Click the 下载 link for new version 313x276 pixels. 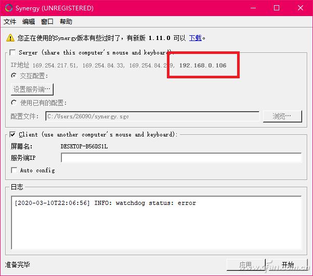coord(195,38)
